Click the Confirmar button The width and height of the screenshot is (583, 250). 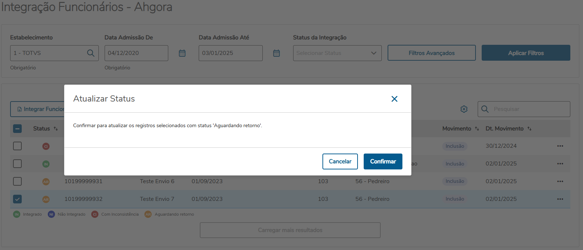(383, 161)
